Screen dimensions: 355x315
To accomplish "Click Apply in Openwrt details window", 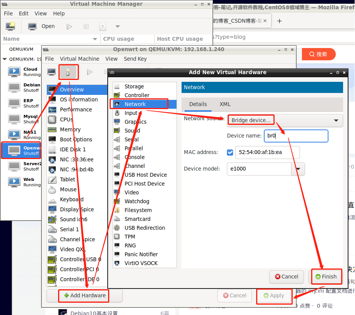I will click(274, 295).
